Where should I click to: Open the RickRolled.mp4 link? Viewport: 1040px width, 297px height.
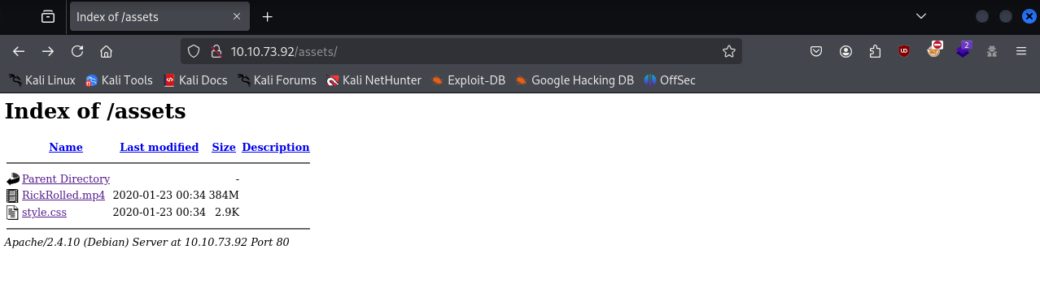[x=63, y=196]
